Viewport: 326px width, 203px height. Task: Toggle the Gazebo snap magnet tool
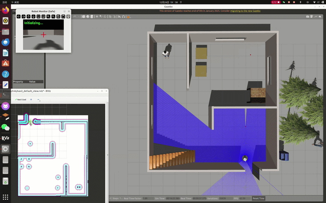pos(123,17)
